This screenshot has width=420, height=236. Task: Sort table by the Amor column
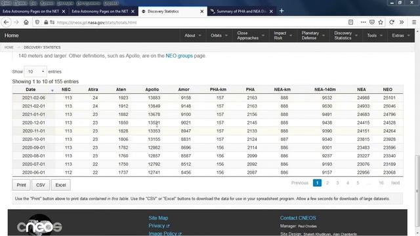coord(184,89)
